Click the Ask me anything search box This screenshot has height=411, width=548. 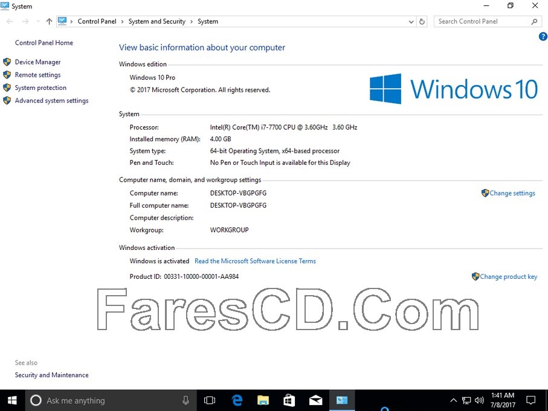[111, 401]
